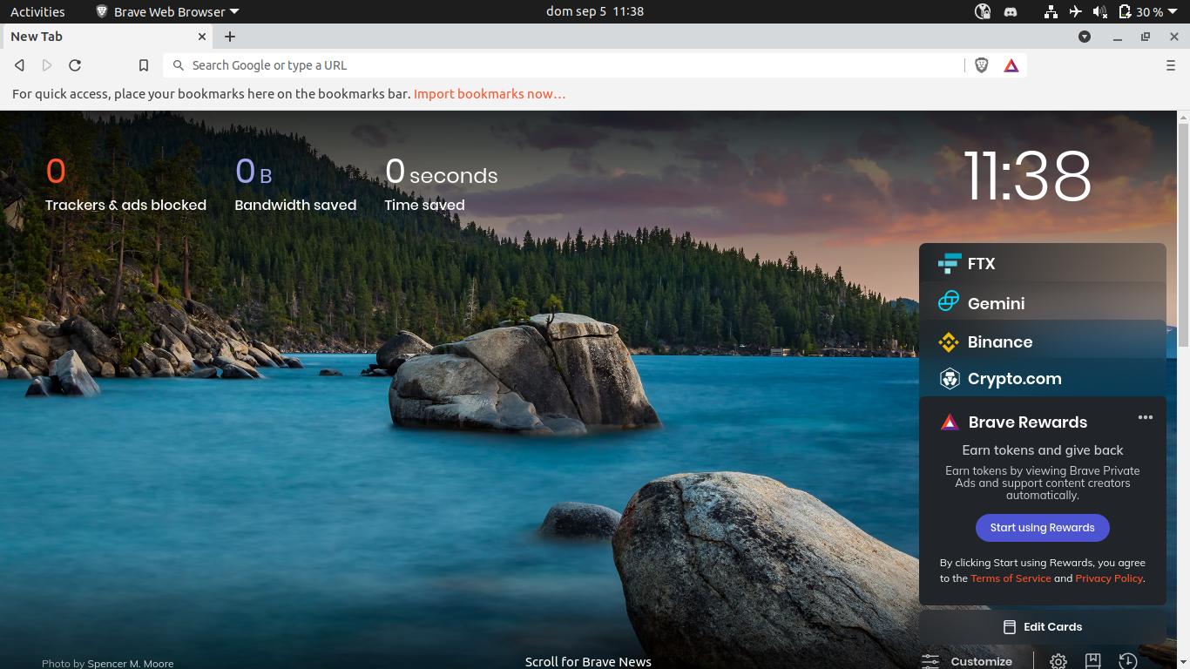
Task: Click the Crypto.com logo icon
Action: tap(949, 379)
